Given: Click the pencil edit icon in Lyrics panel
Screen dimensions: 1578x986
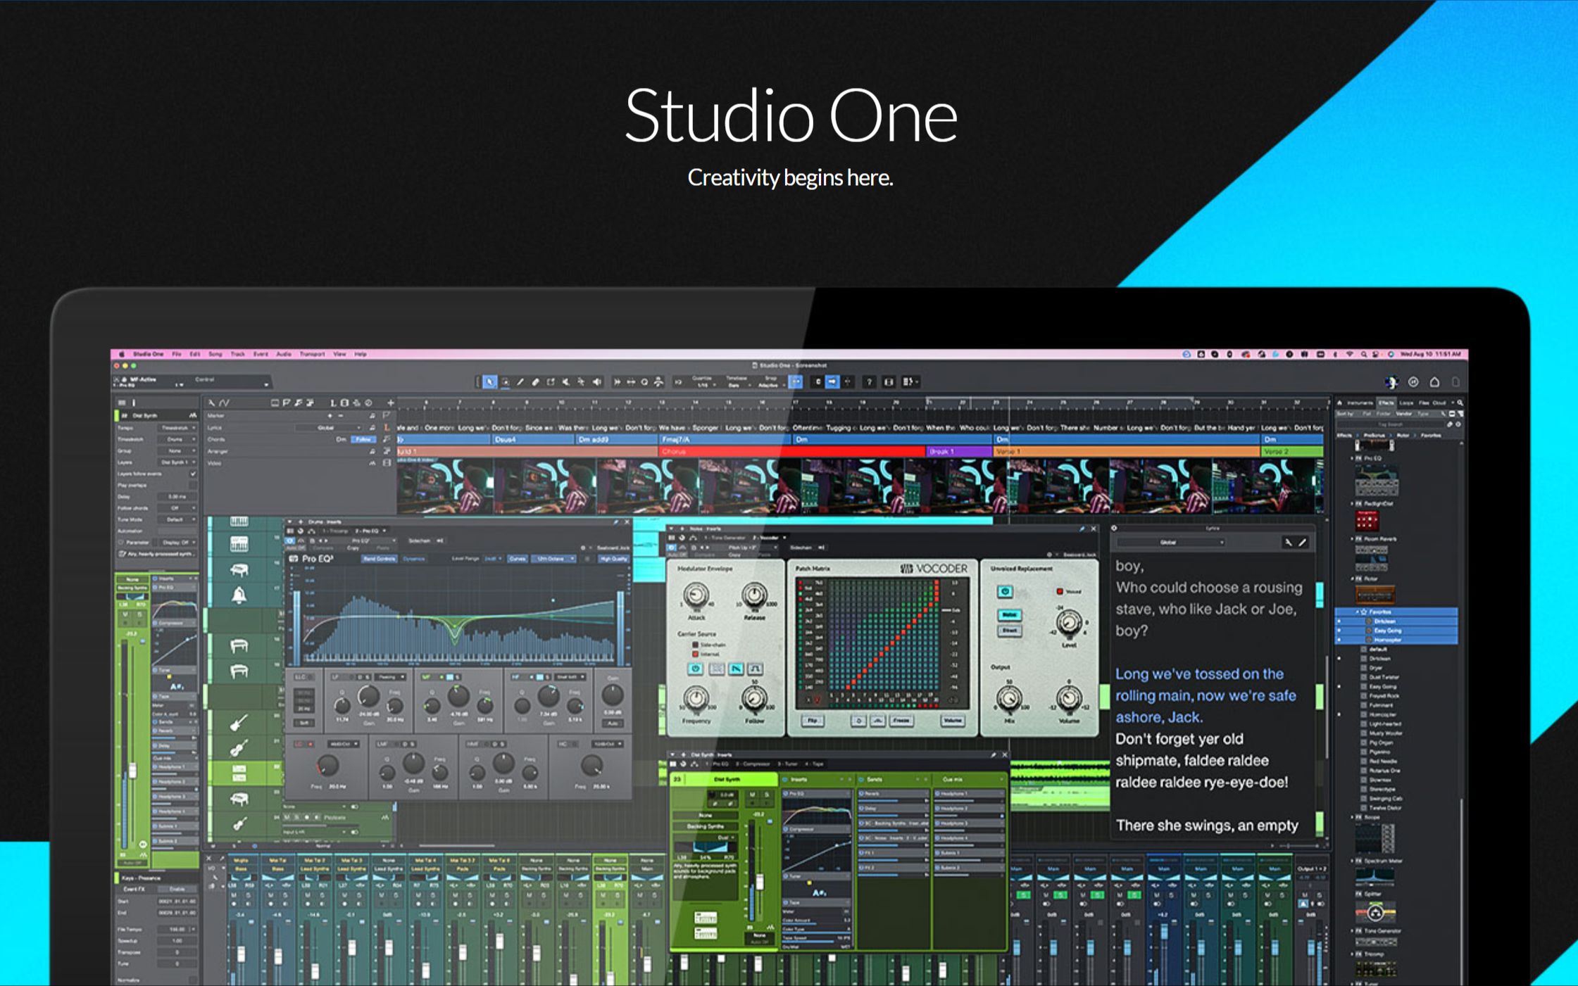Looking at the screenshot, I should [1303, 542].
